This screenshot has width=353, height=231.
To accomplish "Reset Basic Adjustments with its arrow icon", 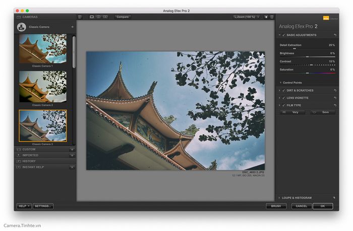I will tap(335, 35).
